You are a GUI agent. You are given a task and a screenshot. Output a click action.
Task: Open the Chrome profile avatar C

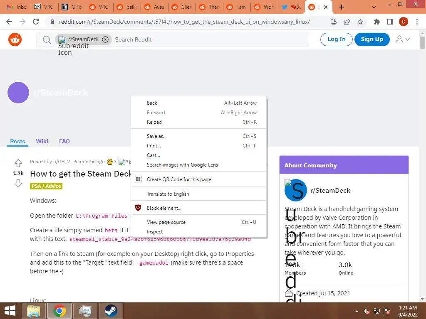(404, 22)
